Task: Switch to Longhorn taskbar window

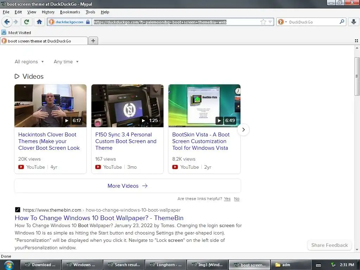Action: (x=166, y=265)
